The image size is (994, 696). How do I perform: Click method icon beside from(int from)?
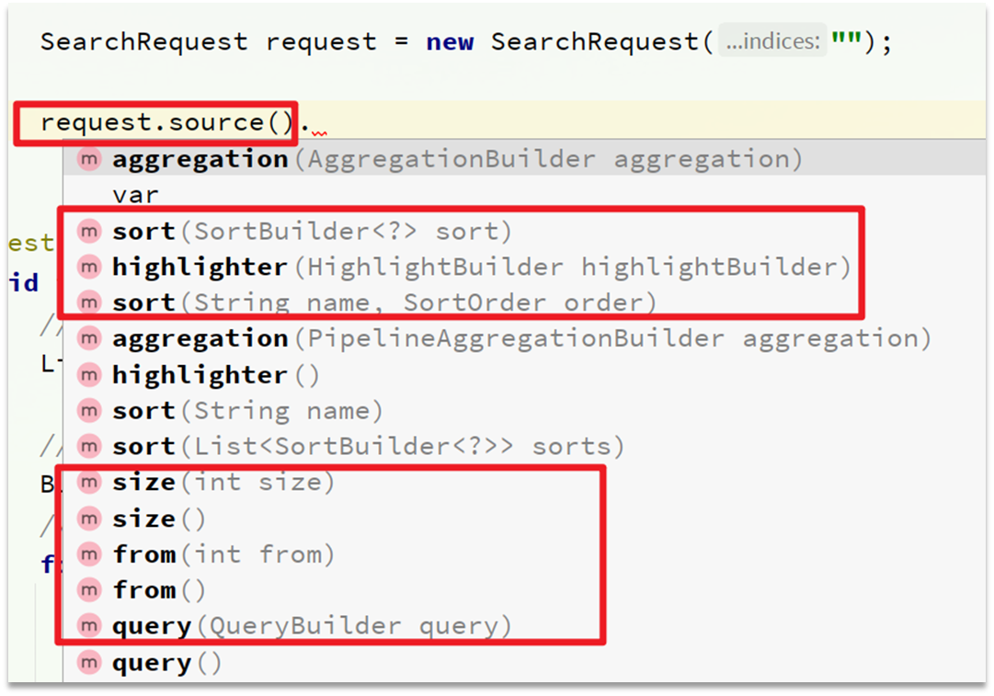pyautogui.click(x=89, y=554)
